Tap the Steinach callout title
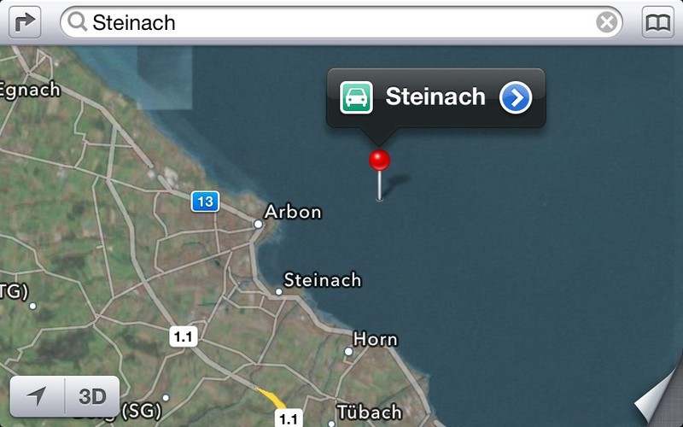The image size is (683, 427). [435, 97]
